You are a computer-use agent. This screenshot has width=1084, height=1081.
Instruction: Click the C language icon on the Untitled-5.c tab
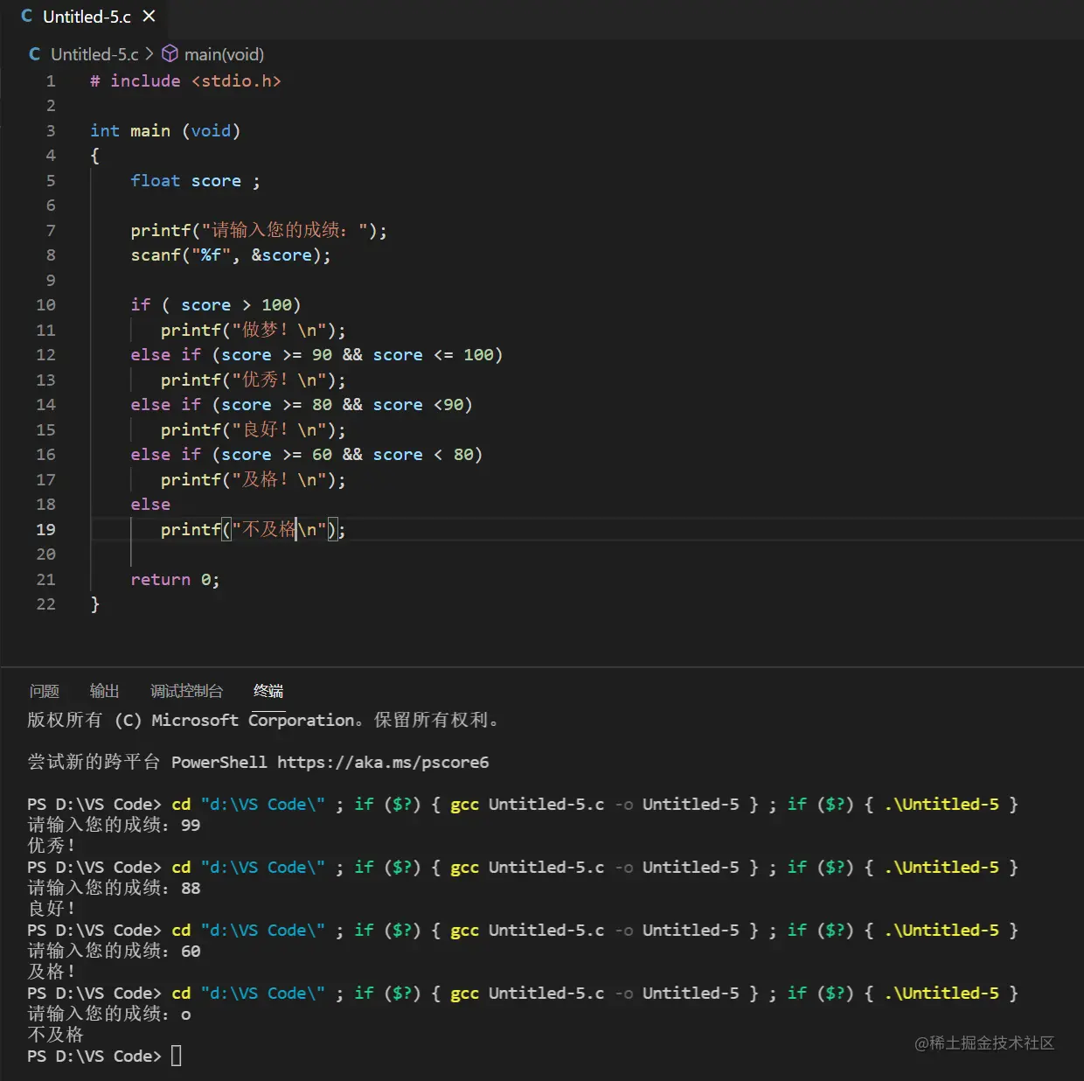pos(25,15)
